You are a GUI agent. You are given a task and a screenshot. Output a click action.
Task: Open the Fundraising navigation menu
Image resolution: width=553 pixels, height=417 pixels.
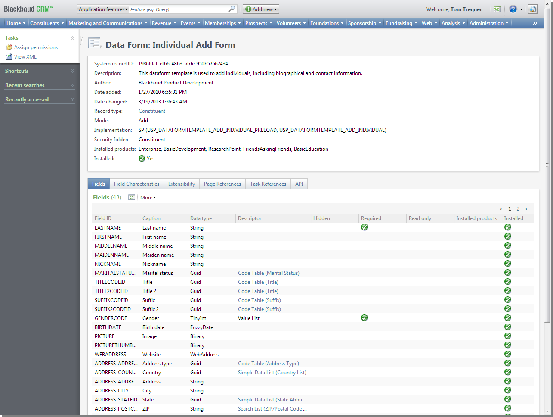401,23
